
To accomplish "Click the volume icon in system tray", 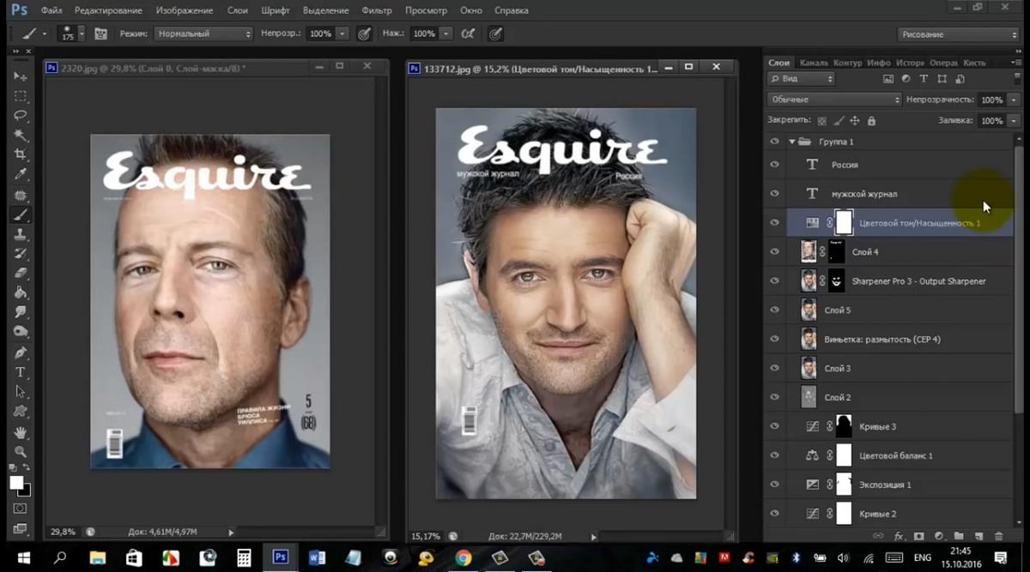I will click(x=843, y=558).
